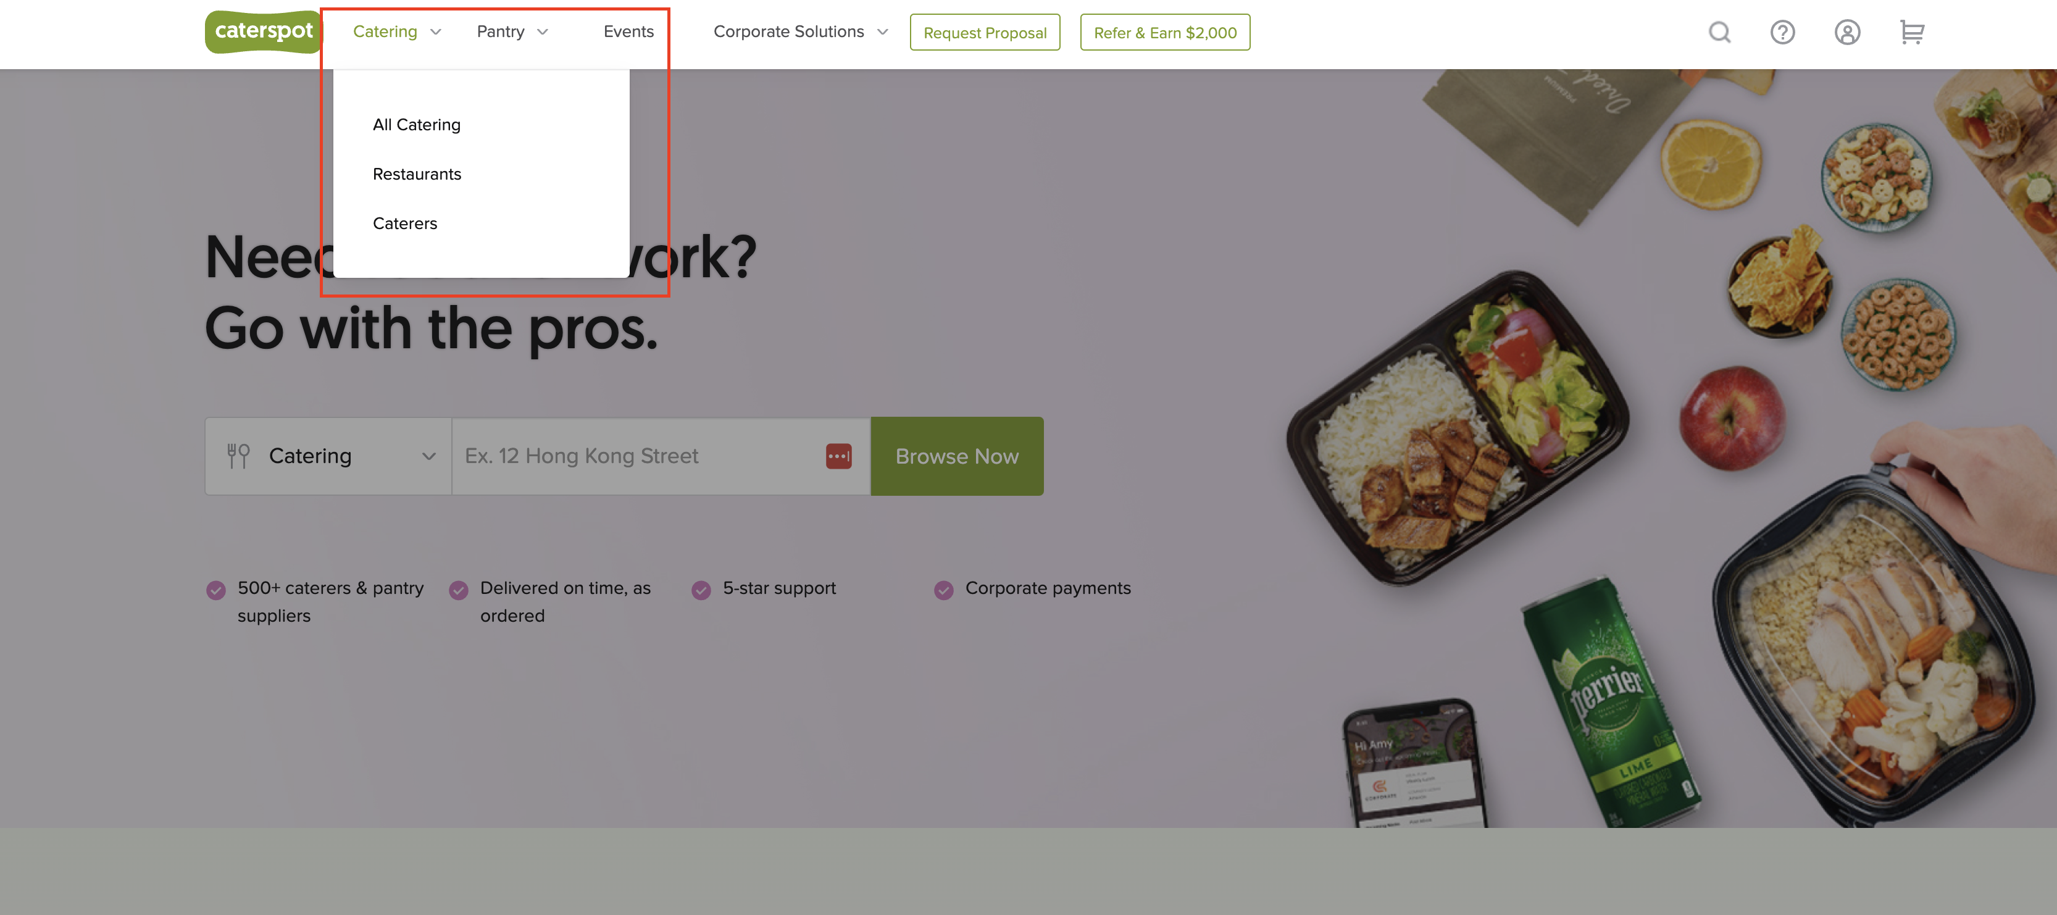Collapse the Catering nav menu chevron

pos(436,32)
